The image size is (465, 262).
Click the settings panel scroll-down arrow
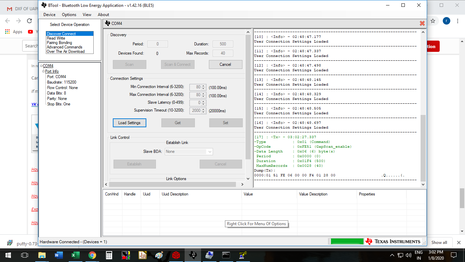248,178
